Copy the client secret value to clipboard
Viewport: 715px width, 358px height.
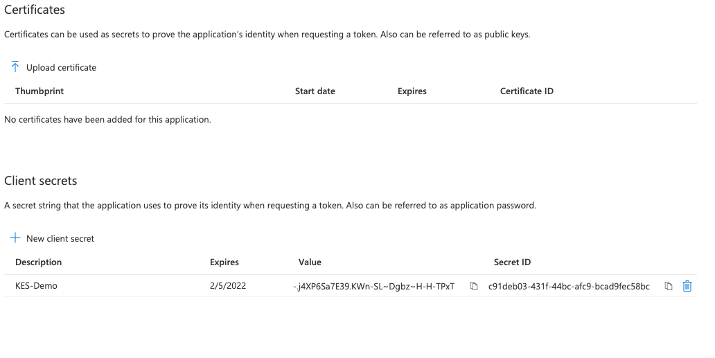[474, 286]
